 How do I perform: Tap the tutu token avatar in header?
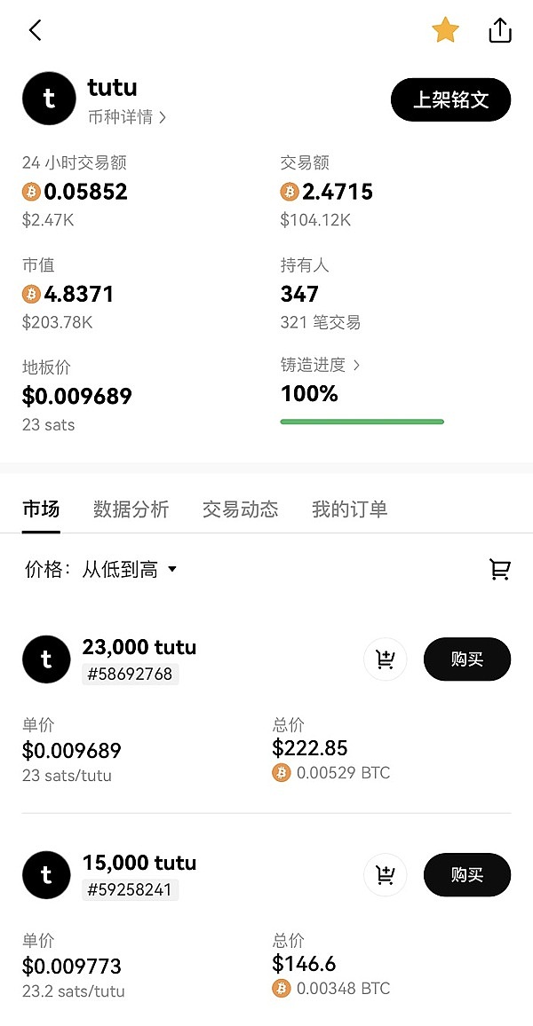click(x=49, y=99)
